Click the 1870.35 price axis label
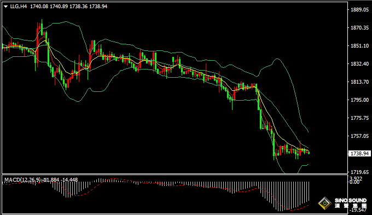 pyautogui.click(x=359, y=28)
